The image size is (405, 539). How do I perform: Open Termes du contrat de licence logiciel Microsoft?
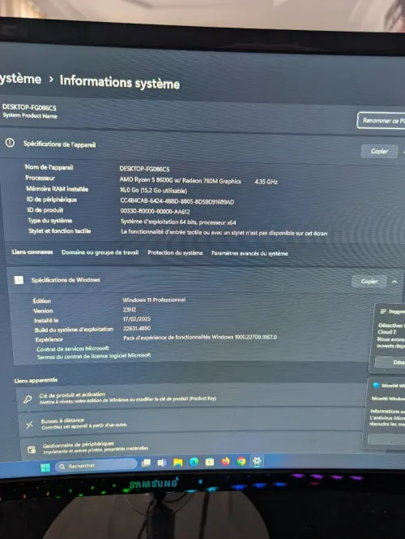[94, 356]
